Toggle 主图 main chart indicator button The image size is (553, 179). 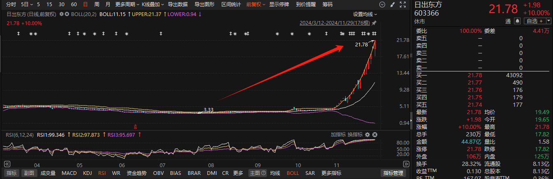point(258,173)
